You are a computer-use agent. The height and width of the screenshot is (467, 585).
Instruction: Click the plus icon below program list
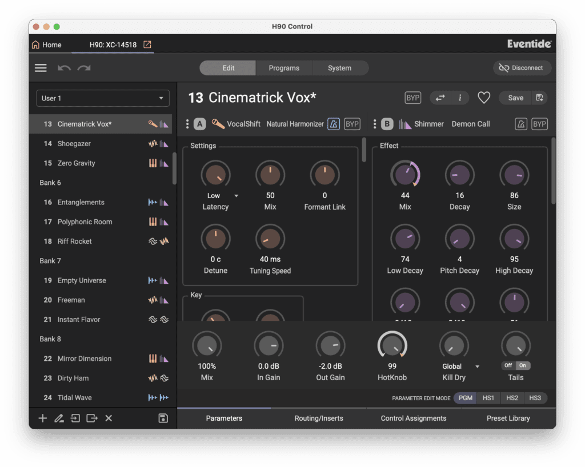pos(43,418)
